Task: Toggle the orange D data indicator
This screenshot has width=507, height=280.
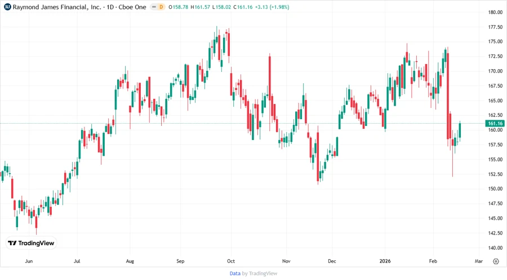Action: (x=161, y=7)
